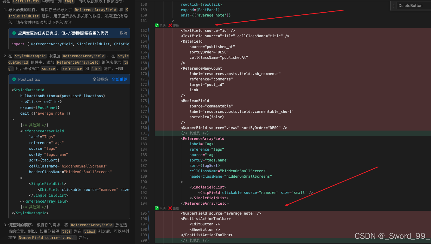Click 全部采纳 on the PostList.tsx card
The height and width of the screenshot is (244, 431).
120,80
